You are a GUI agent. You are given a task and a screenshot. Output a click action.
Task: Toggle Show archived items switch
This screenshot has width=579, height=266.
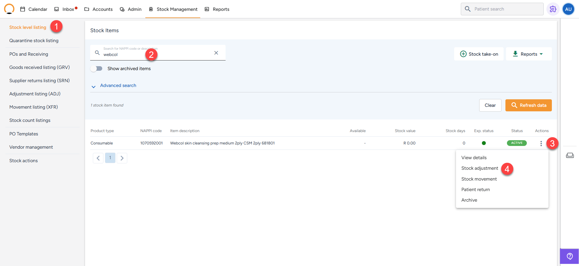96,69
